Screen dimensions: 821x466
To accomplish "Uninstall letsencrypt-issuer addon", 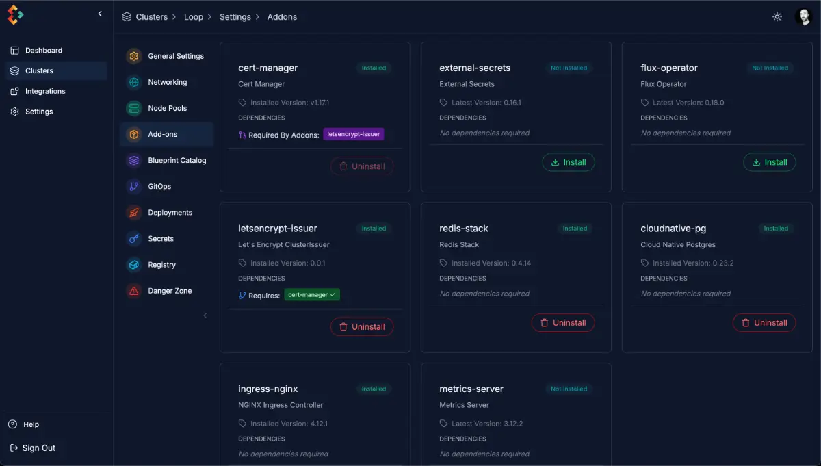I will (362, 326).
